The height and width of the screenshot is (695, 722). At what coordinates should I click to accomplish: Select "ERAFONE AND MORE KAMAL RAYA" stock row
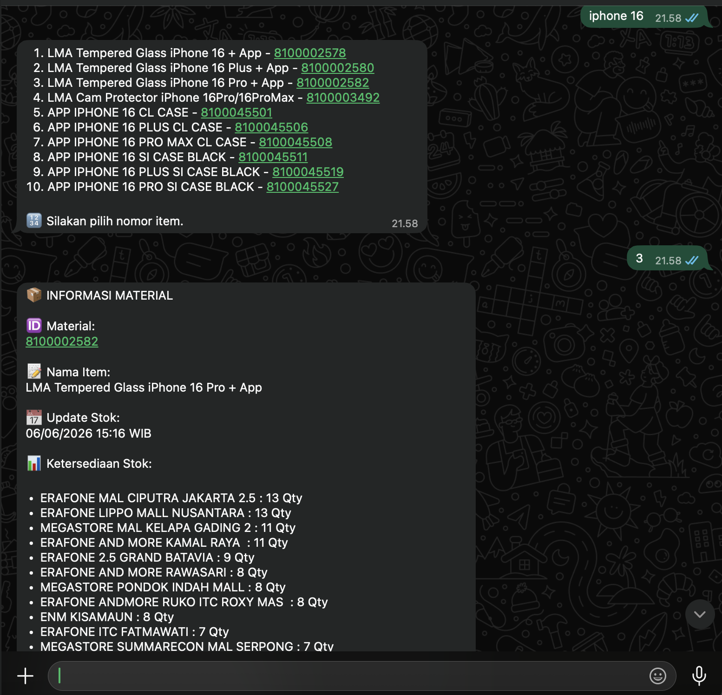click(164, 543)
